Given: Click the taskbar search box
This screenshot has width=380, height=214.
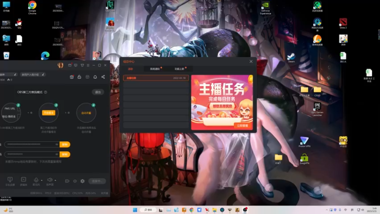Looking at the screenshot, I should click(148, 210).
